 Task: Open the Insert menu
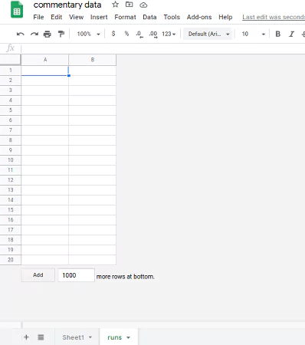click(x=99, y=17)
